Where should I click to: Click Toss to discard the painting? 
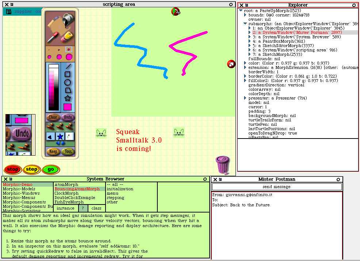pyautogui.click(x=68, y=151)
